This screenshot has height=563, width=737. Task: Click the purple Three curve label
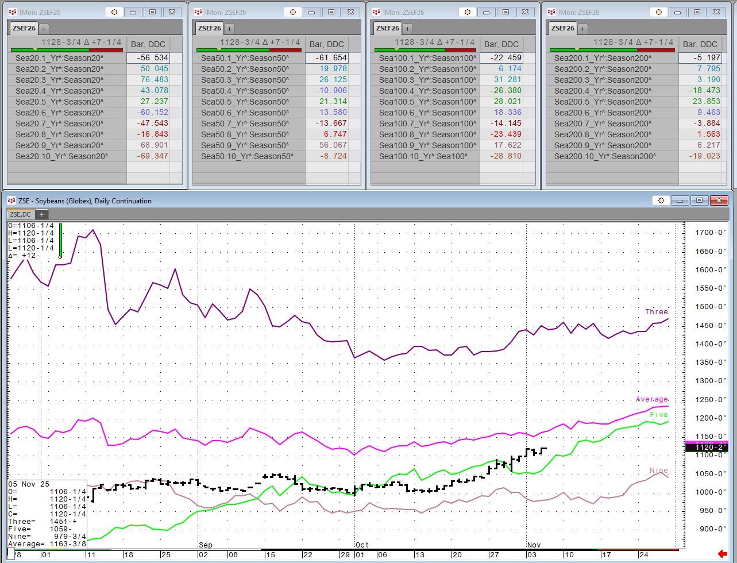pos(656,311)
